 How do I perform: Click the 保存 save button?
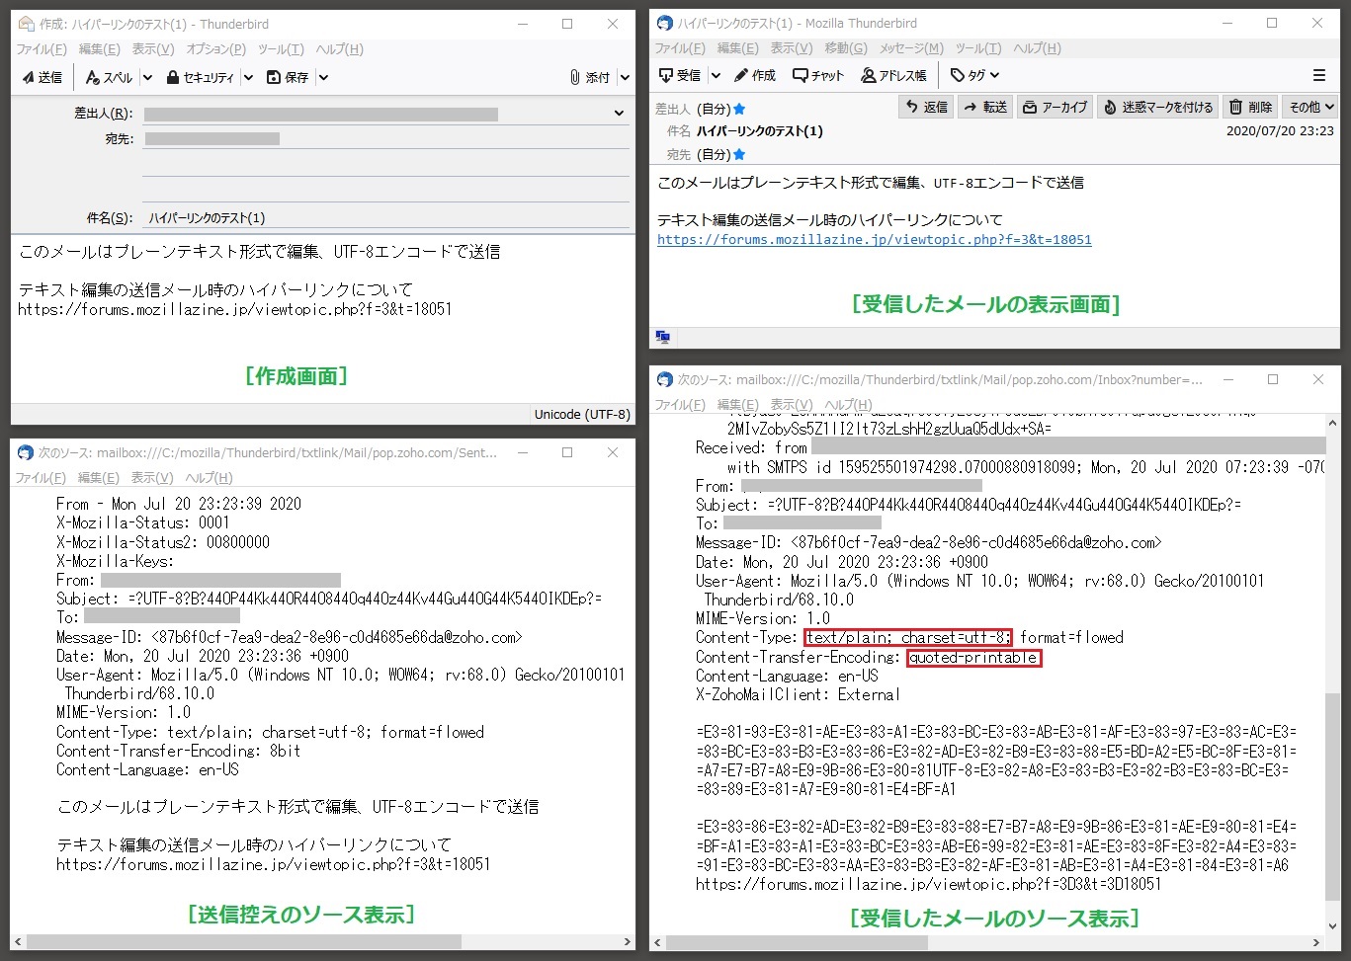288,77
